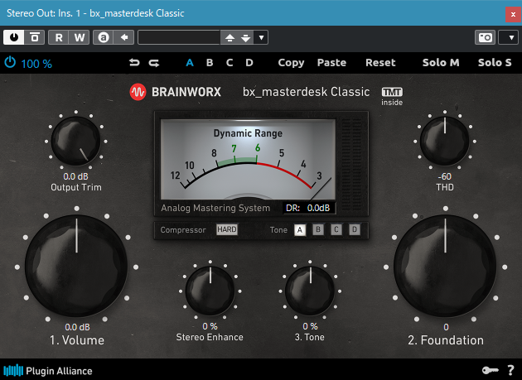The width and height of the screenshot is (522, 380).
Task: Click the Volume 0.0 dB value
Action: click(77, 327)
